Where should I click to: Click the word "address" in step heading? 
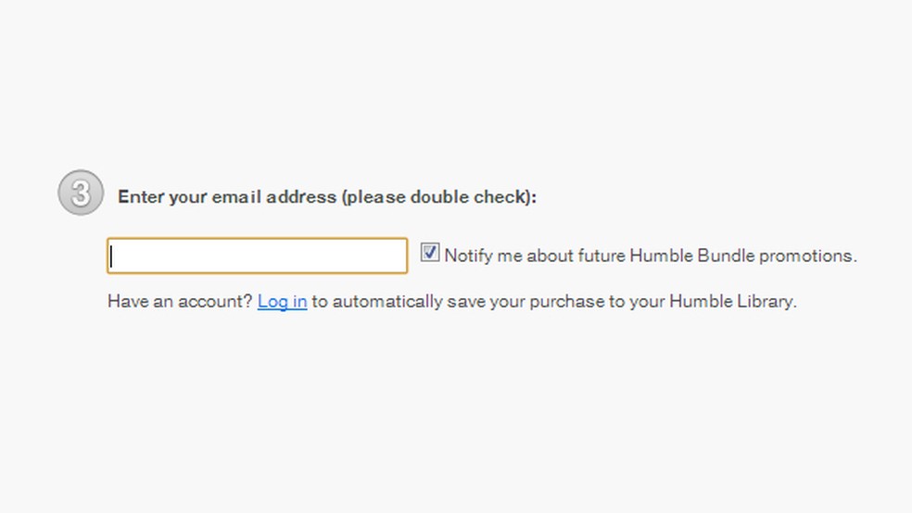coord(302,197)
